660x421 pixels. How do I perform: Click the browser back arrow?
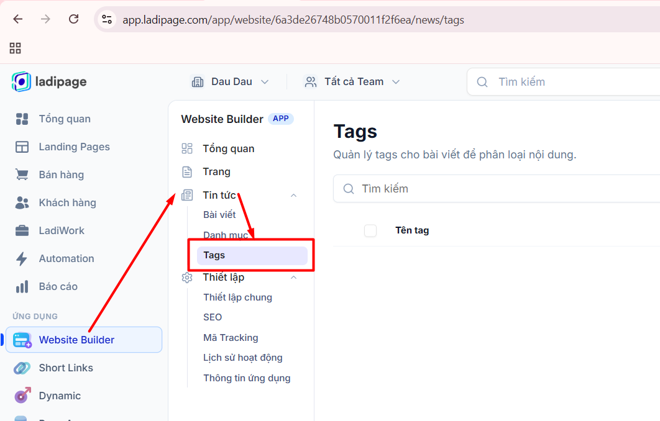[17, 19]
